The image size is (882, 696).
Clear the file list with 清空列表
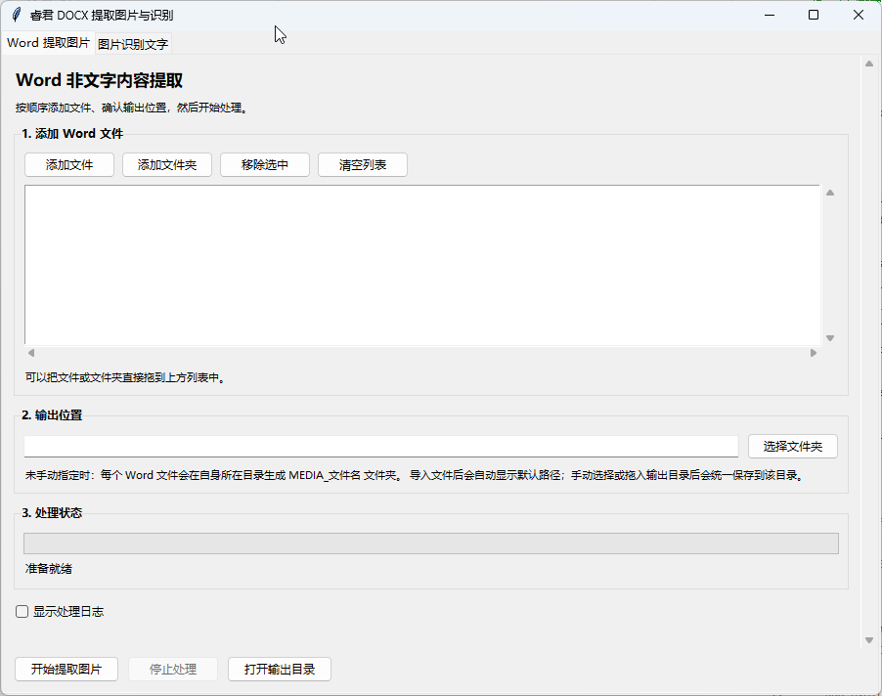pos(363,165)
